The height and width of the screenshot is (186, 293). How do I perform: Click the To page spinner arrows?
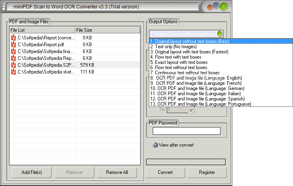click(x=191, y=110)
